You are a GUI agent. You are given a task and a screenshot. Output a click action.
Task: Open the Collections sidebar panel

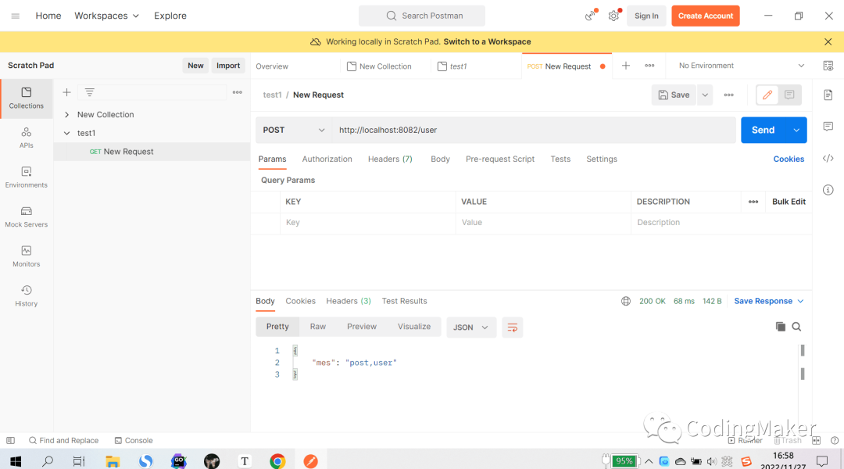click(27, 98)
